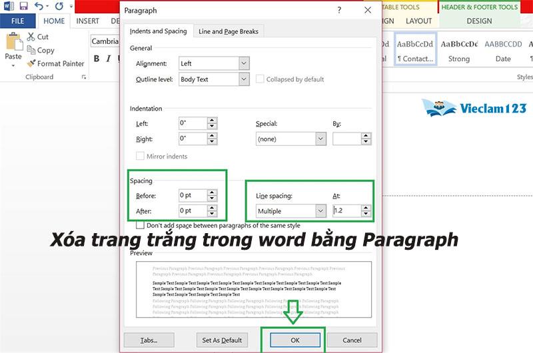
Task: Decrease Right indentation with down arrow
Action: pyautogui.click(x=212, y=141)
